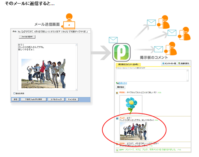Screen dimensions: 199x157
Task: Click the envelope icon above the p logo
Action: pyautogui.click(x=113, y=40)
